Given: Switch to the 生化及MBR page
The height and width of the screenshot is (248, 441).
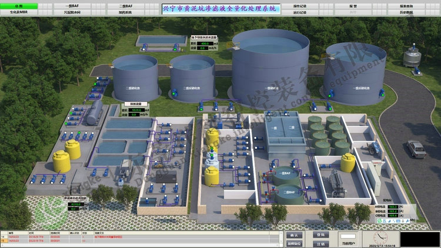Looking at the screenshot, I should (x=19, y=12).
